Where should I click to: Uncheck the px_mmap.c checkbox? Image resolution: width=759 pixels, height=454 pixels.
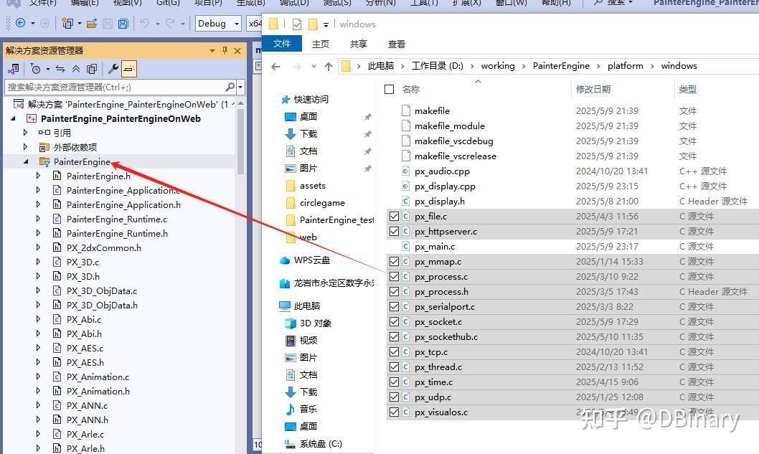[x=394, y=261]
